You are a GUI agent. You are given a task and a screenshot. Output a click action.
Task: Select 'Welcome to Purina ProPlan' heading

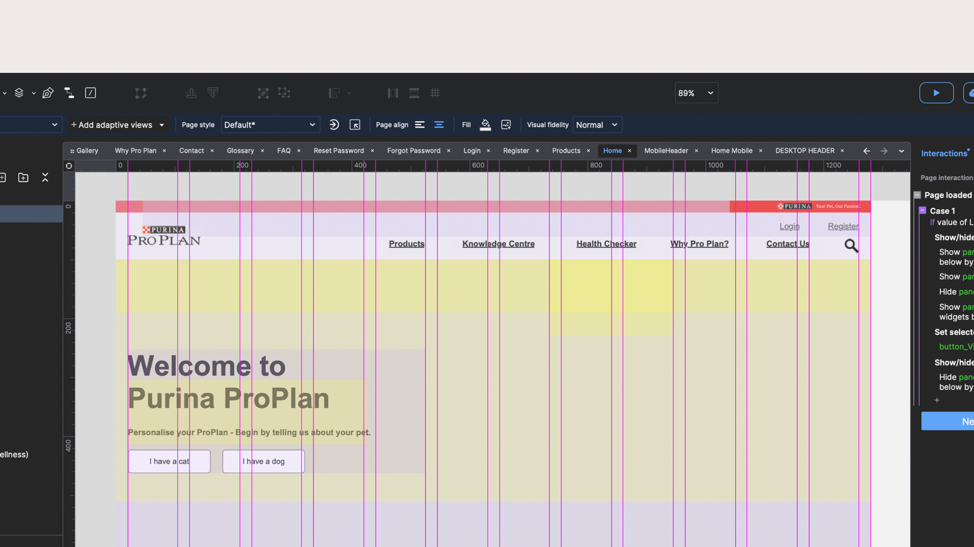coord(229,382)
